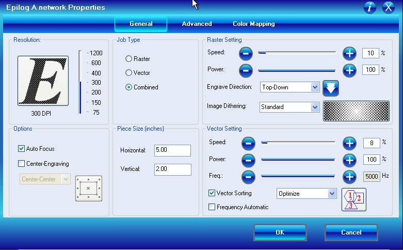Open the Image Dithering Standard dropdown
Image resolution: width=403 pixels, height=250 pixels.
pos(289,107)
